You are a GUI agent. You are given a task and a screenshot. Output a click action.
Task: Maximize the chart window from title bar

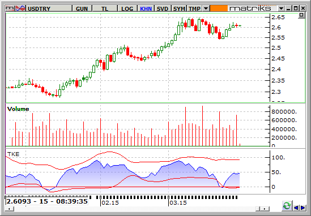(296, 8)
